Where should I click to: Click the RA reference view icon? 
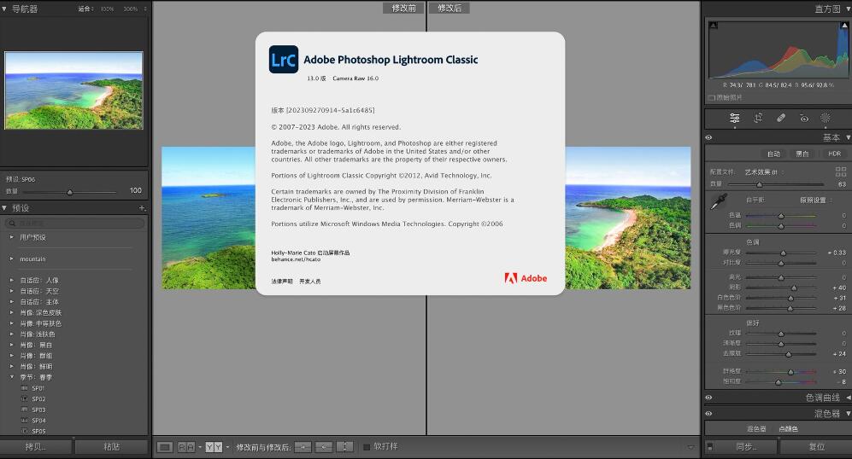click(x=186, y=447)
